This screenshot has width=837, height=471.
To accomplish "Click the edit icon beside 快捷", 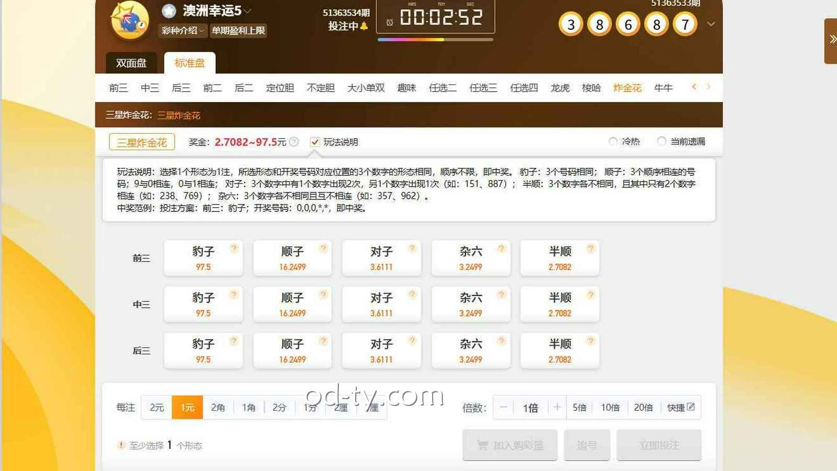I will click(x=691, y=407).
